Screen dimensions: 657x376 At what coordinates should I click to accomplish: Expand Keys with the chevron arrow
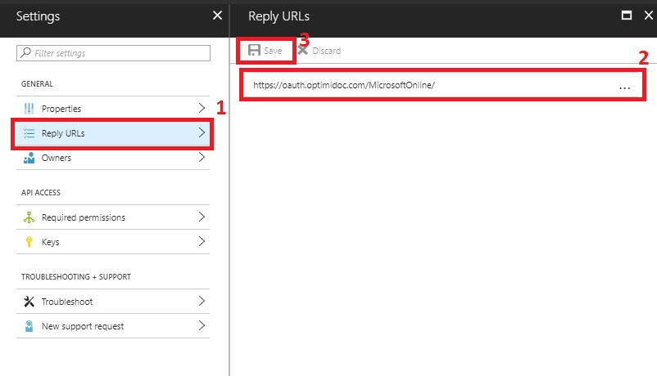click(202, 242)
